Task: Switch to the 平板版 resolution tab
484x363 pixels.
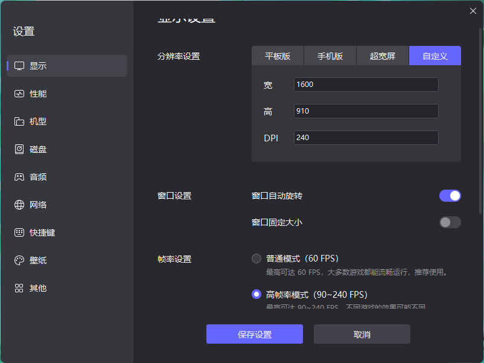Action: tap(277, 56)
